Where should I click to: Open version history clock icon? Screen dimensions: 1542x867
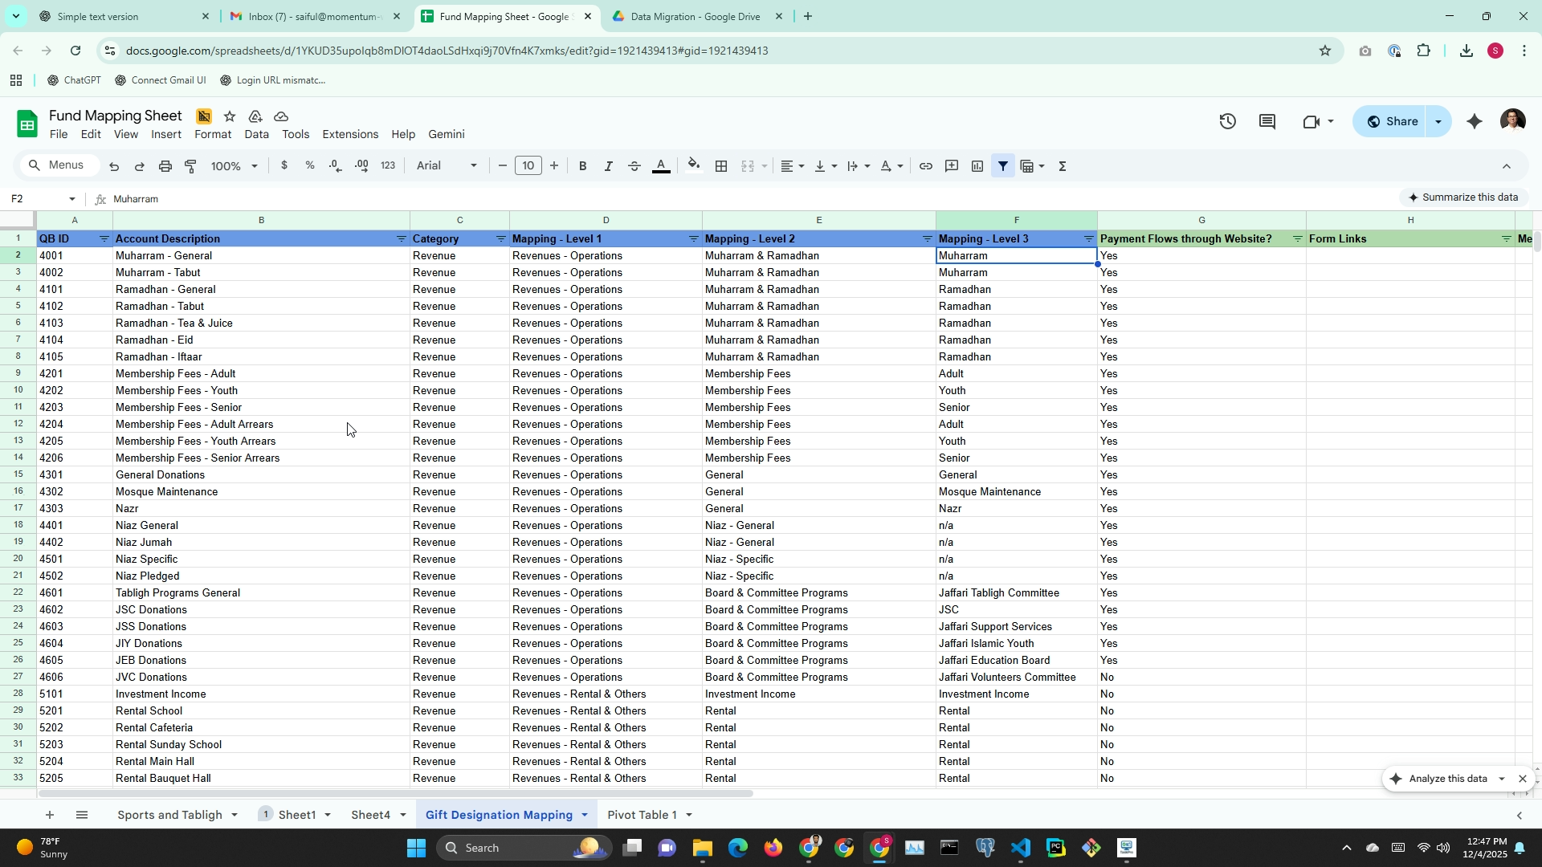click(1227, 122)
